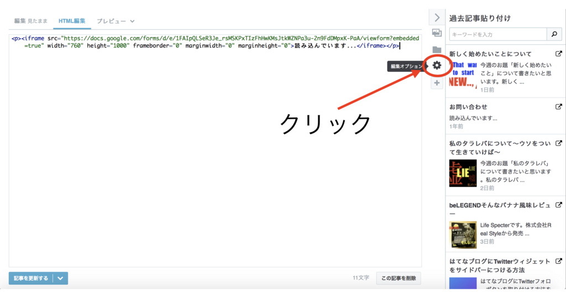
Task: Click the 1日前 timestamp text
Action: tap(487, 90)
